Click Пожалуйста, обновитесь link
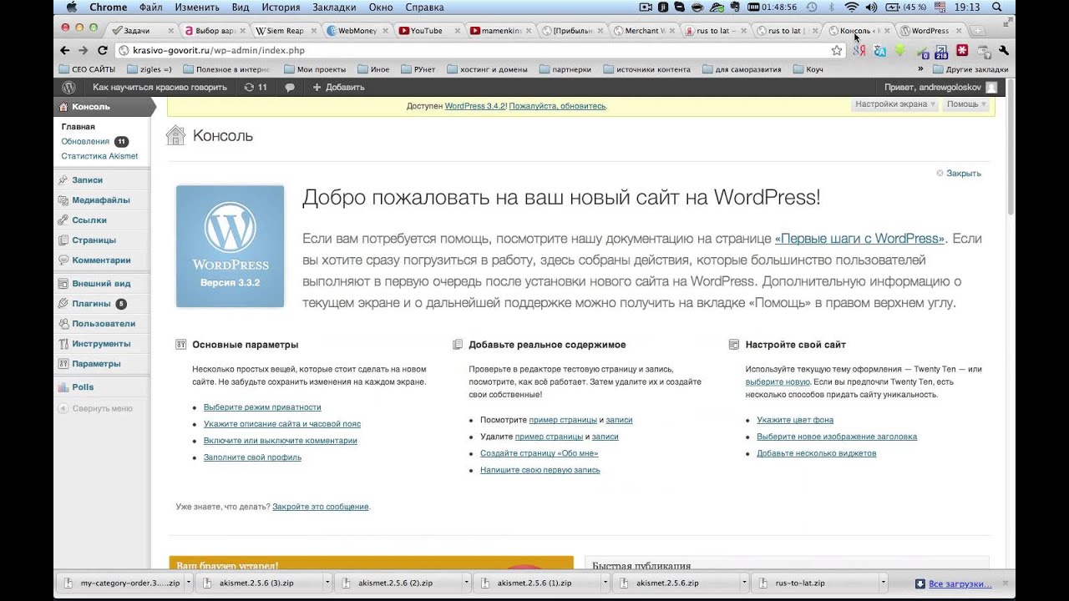1069x601 pixels. (557, 106)
